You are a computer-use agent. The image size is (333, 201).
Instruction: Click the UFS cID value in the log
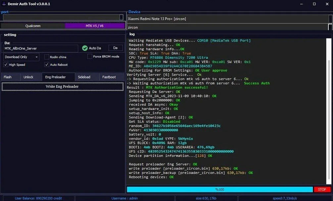(191, 151)
